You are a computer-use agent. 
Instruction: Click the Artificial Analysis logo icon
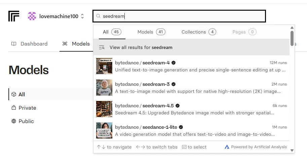point(227,147)
